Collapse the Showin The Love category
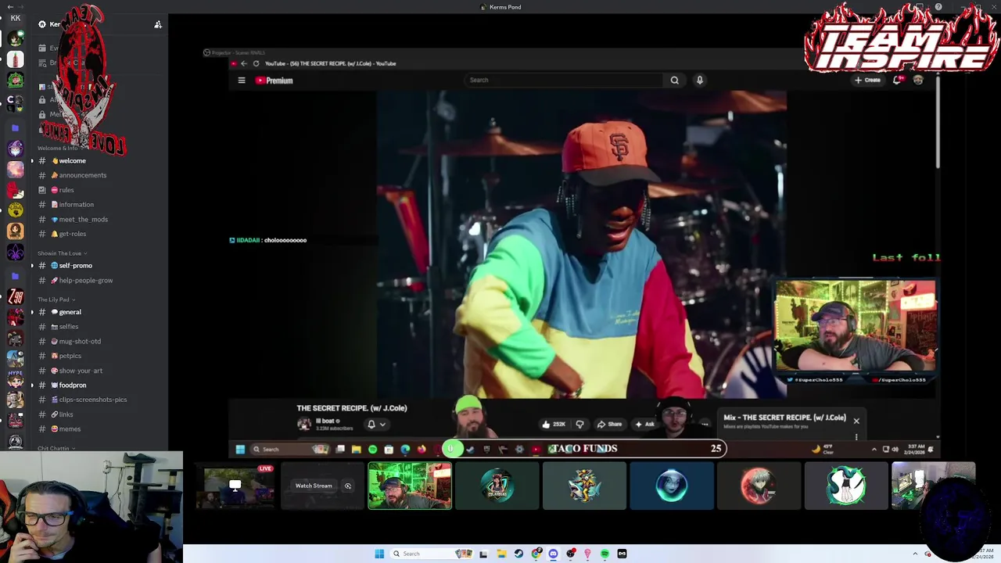This screenshot has width=1001, height=563. pos(62,253)
